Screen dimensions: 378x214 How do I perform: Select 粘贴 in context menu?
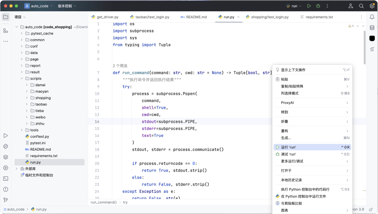click(312, 80)
